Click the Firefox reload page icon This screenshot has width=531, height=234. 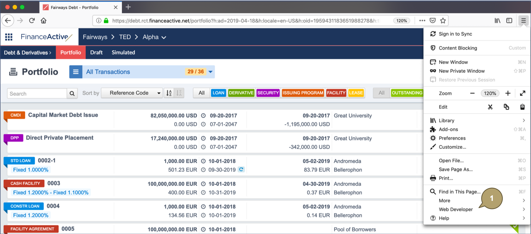[32, 20]
